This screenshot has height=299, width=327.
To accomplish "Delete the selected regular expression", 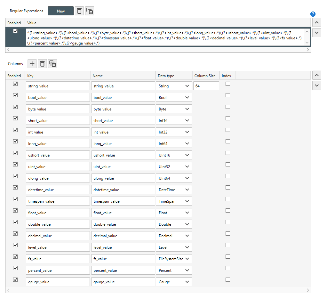I will 79,11.
